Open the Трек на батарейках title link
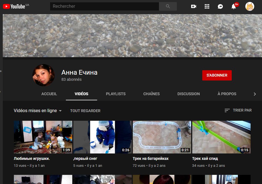 click(x=151, y=159)
